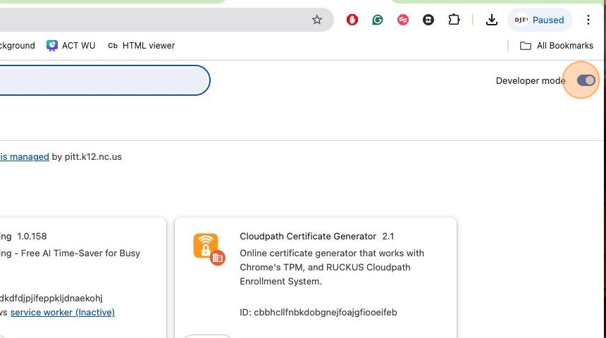Click the Cloudpath Certificate Generator title
606x338 pixels.
tap(308, 237)
